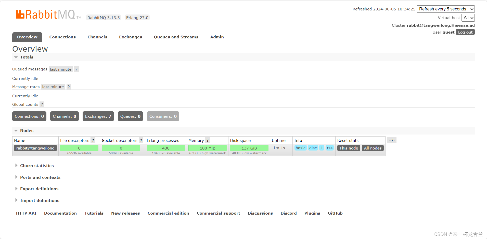Click cluster name rabbit@tangweilong.Hisense.ad
The height and width of the screenshot is (239, 487).
441,25
